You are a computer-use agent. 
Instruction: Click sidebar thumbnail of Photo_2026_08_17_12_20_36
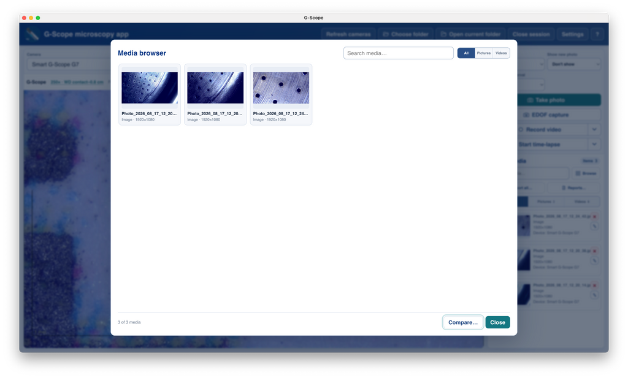pos(524,260)
